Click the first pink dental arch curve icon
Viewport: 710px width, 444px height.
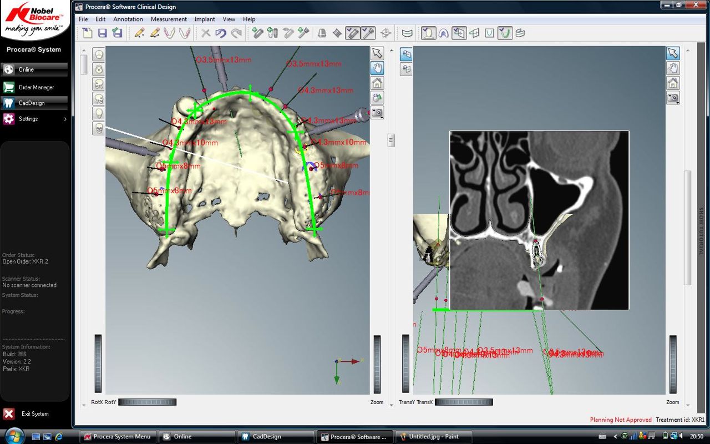tap(169, 33)
